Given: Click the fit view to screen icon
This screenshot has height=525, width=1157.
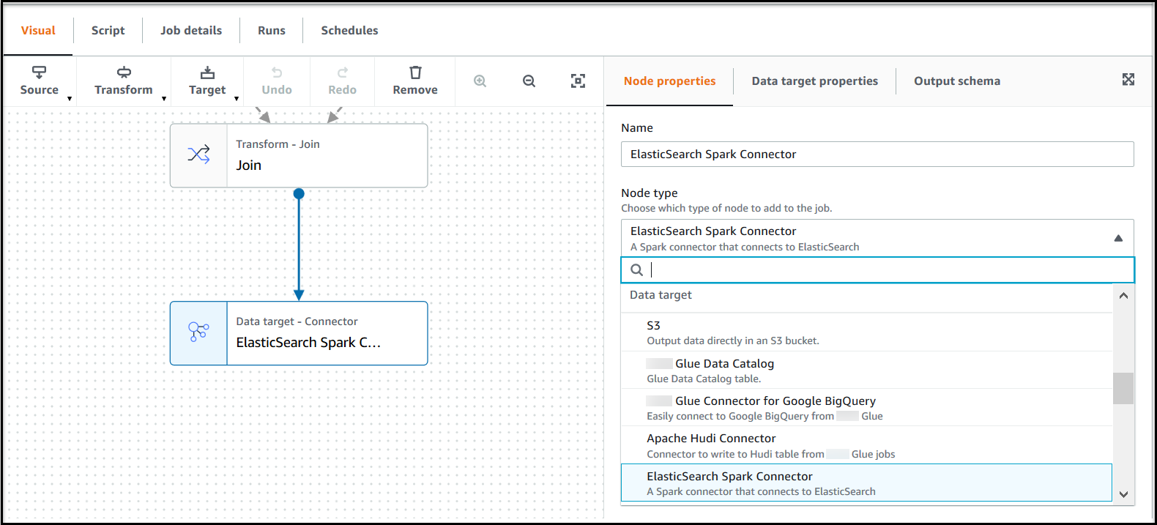Looking at the screenshot, I should [x=578, y=81].
